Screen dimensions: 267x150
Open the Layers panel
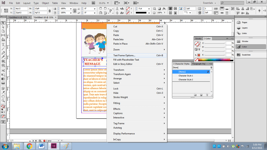point(244,28)
